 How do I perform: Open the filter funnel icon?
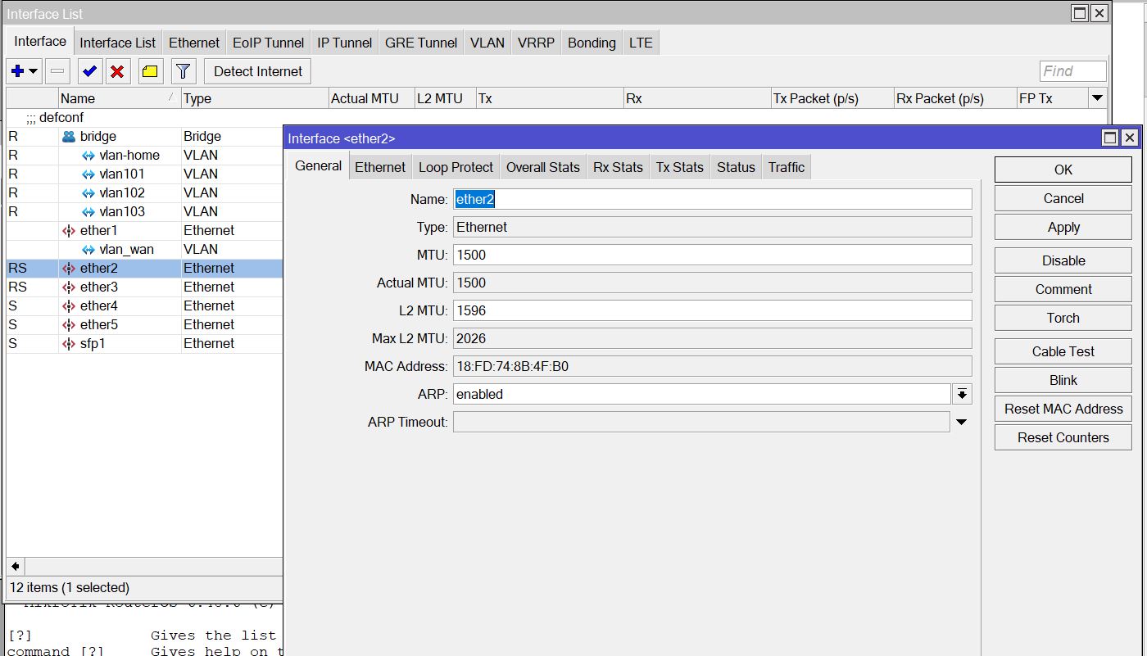pos(184,71)
